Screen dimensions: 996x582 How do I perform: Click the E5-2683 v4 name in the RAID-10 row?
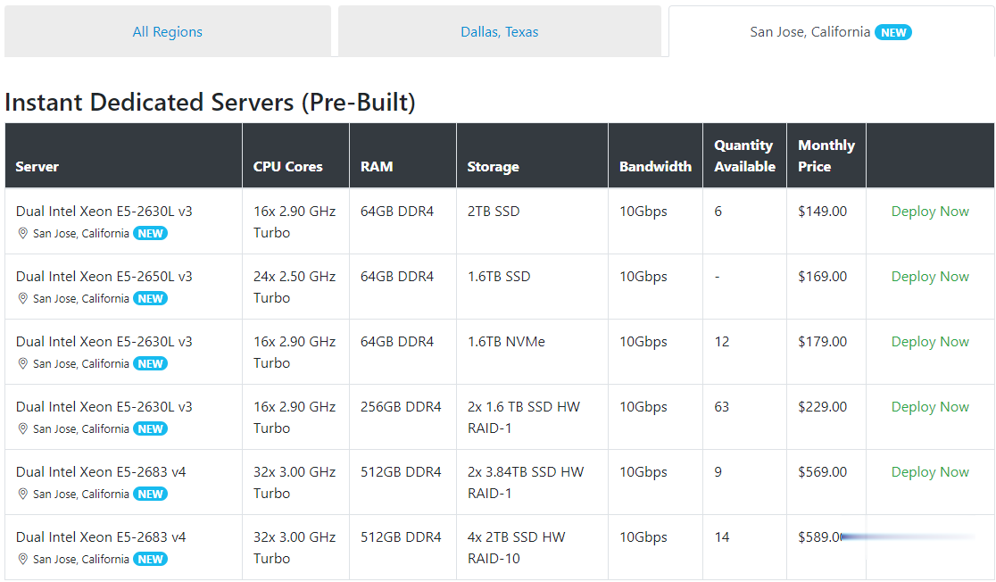(101, 536)
